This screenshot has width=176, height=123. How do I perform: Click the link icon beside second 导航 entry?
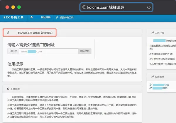[150, 88]
